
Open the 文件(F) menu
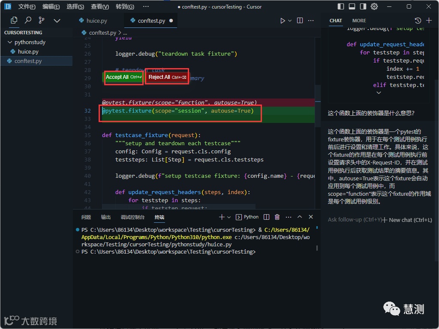[27, 6]
